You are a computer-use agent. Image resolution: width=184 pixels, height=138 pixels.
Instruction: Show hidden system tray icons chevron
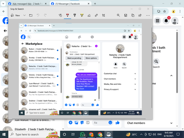click(141, 134)
